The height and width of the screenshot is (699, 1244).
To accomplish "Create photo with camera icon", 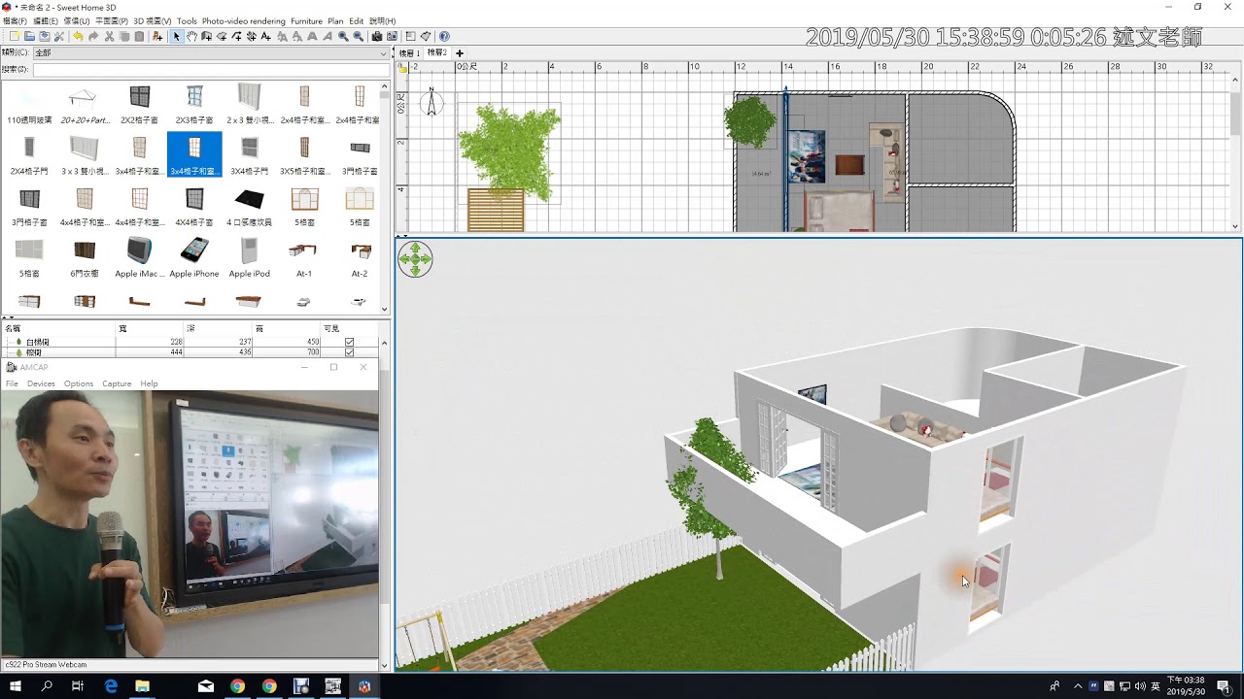I will [377, 36].
